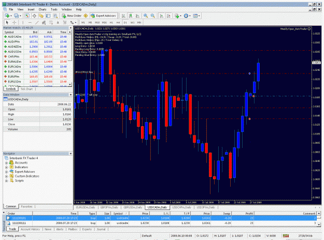
Task: Select the Fibonacci Retracement tool
Action: tap(51, 22)
